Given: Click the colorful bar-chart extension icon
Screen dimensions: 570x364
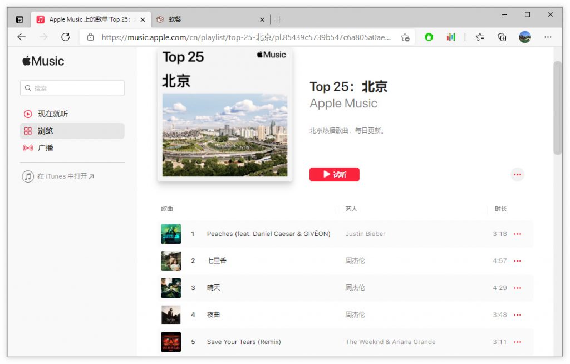Looking at the screenshot, I should tap(451, 37).
